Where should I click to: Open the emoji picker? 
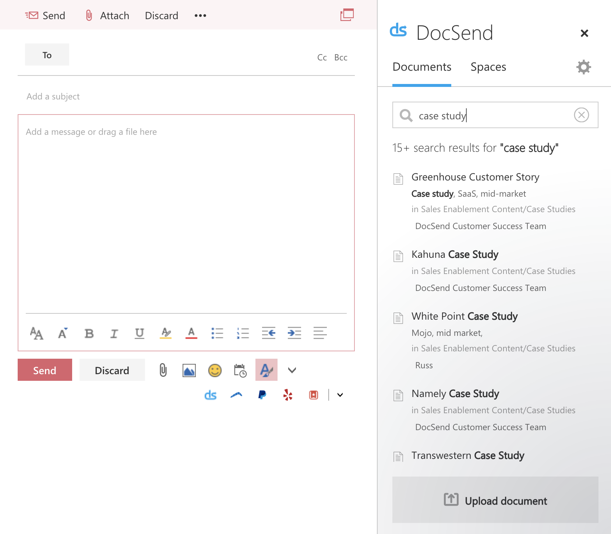[215, 370]
